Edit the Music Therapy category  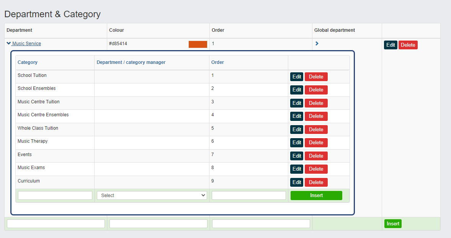click(x=297, y=143)
